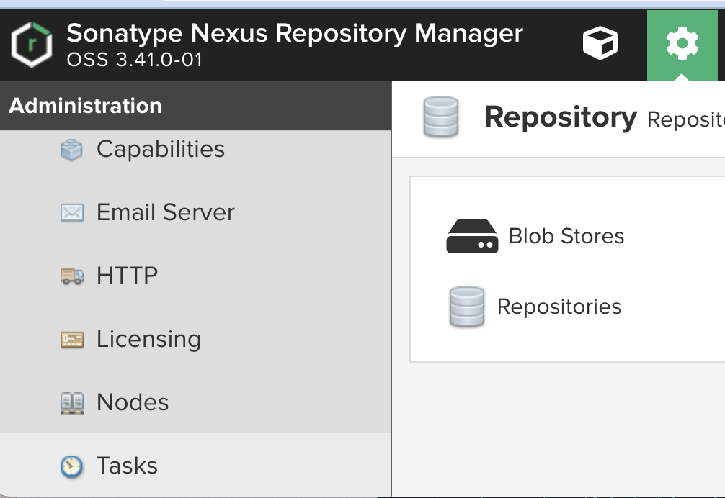
Task: Click the Email Server envelope icon
Action: click(71, 213)
